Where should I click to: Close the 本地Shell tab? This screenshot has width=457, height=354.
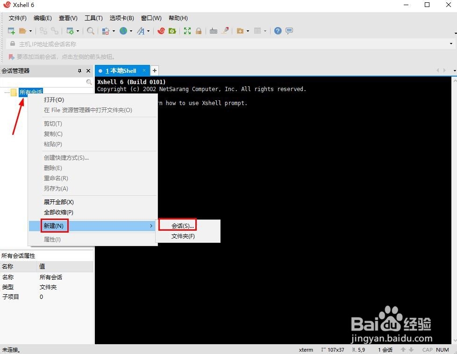pyautogui.click(x=144, y=70)
